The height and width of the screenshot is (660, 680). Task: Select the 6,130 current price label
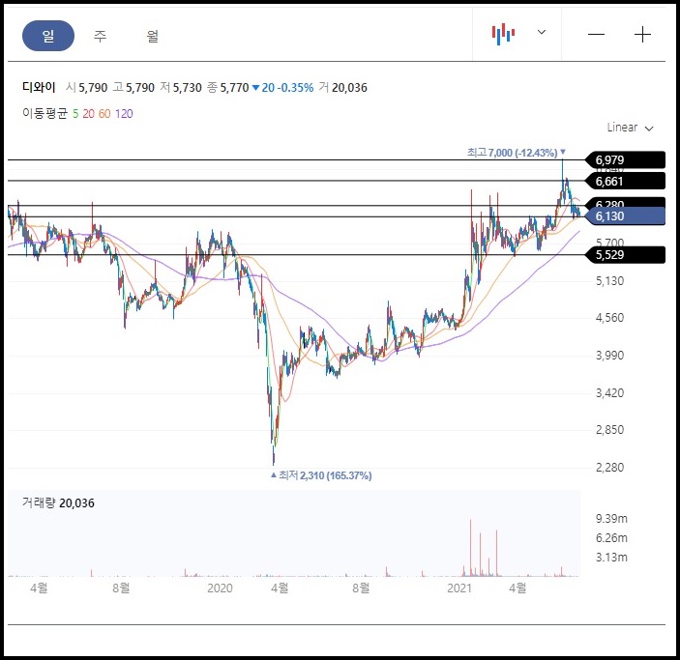pyautogui.click(x=625, y=215)
